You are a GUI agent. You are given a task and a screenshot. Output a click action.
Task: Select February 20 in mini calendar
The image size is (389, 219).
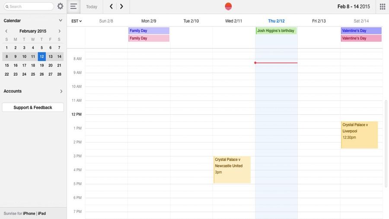[51, 65]
